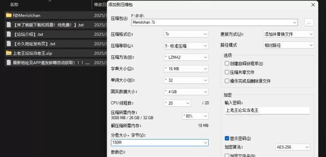The image size is (326, 157).
Task: Toggle the 加密文件名 checkbox
Action: coord(227,155)
